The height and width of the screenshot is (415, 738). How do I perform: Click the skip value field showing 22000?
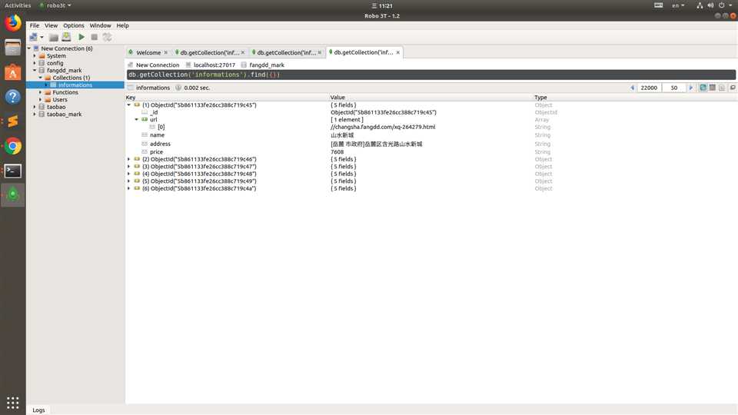pos(649,88)
